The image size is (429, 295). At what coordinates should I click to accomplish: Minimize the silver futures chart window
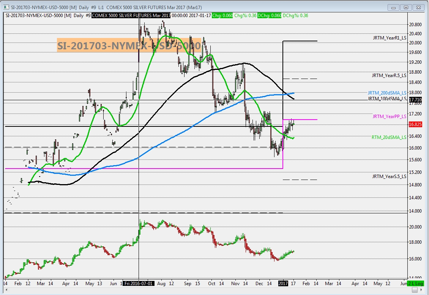tap(394, 7)
